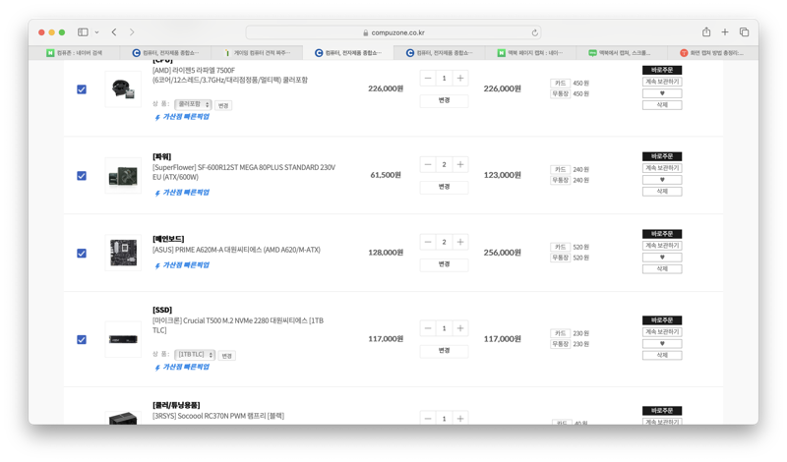Uncheck the AMD Ryzen 7500F item checkbox
Viewport: 787px width, 462px height.
tap(82, 89)
